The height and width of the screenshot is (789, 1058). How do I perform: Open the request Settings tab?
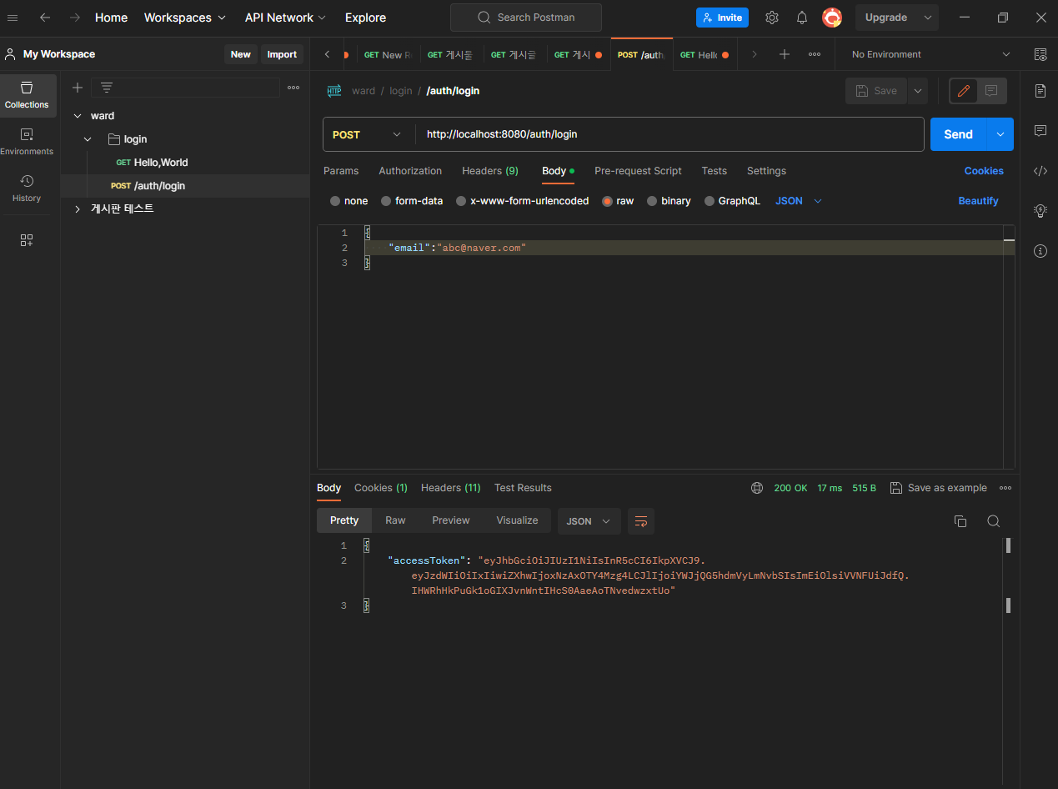pos(766,171)
